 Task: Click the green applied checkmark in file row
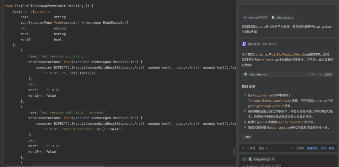(x=320, y=74)
